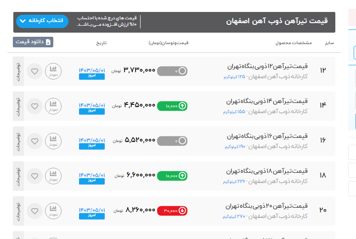This screenshot has height=239, width=356.
Task: Open the chart icon for size 14 beam
Action: 53,106
